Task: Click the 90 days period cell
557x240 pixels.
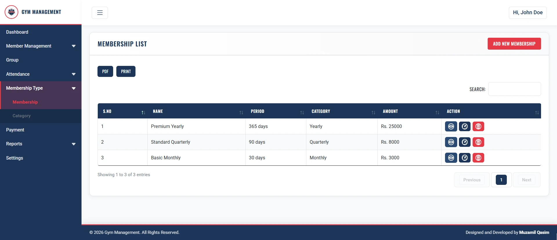Action: [276, 142]
